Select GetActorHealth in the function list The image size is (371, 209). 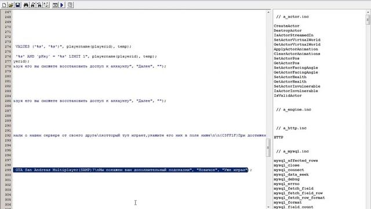pos(290,81)
